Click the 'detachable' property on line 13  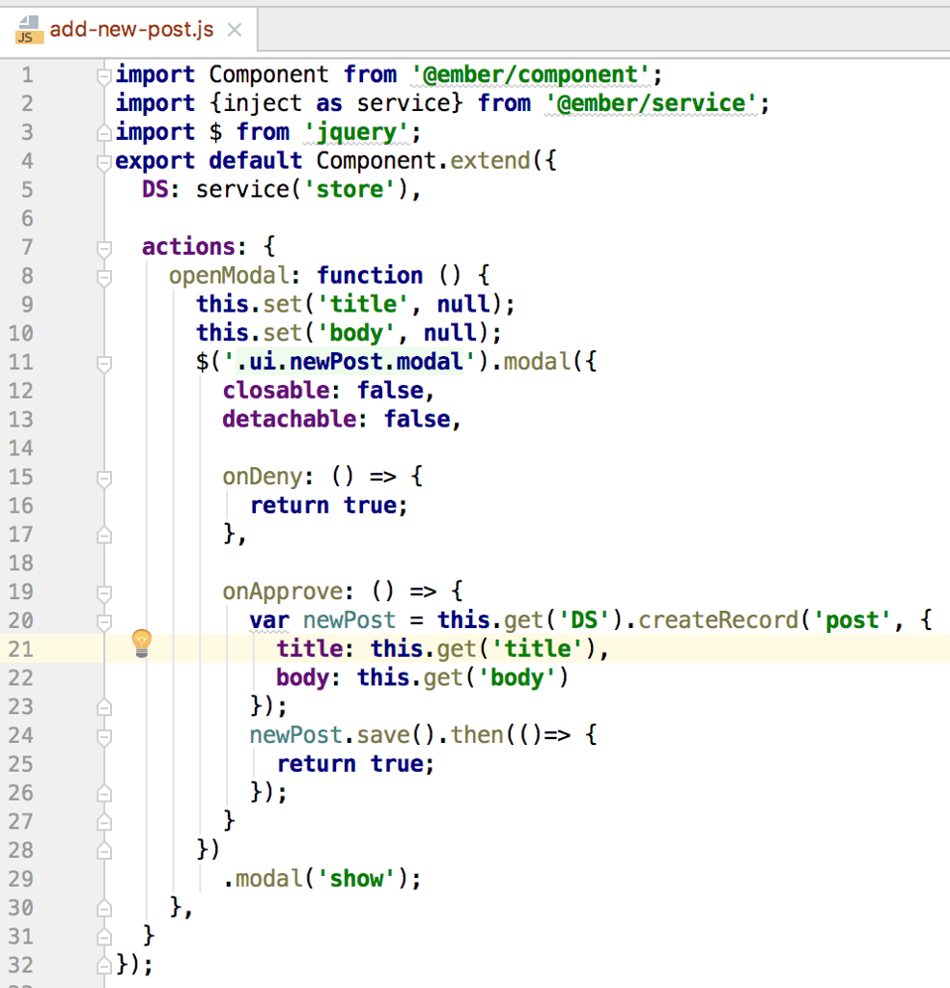click(290, 419)
